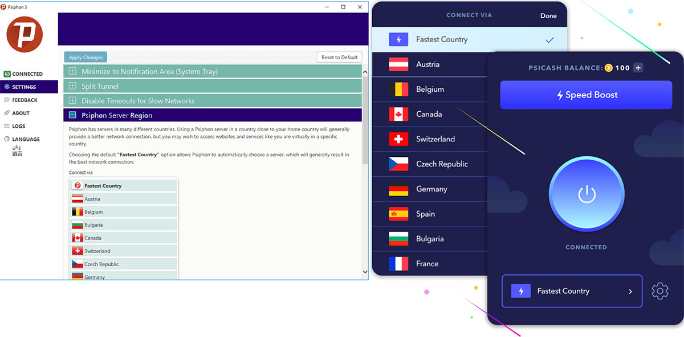684x337 pixels.
Task: Click Switzerland flag in desktop region list
Action: click(x=78, y=251)
